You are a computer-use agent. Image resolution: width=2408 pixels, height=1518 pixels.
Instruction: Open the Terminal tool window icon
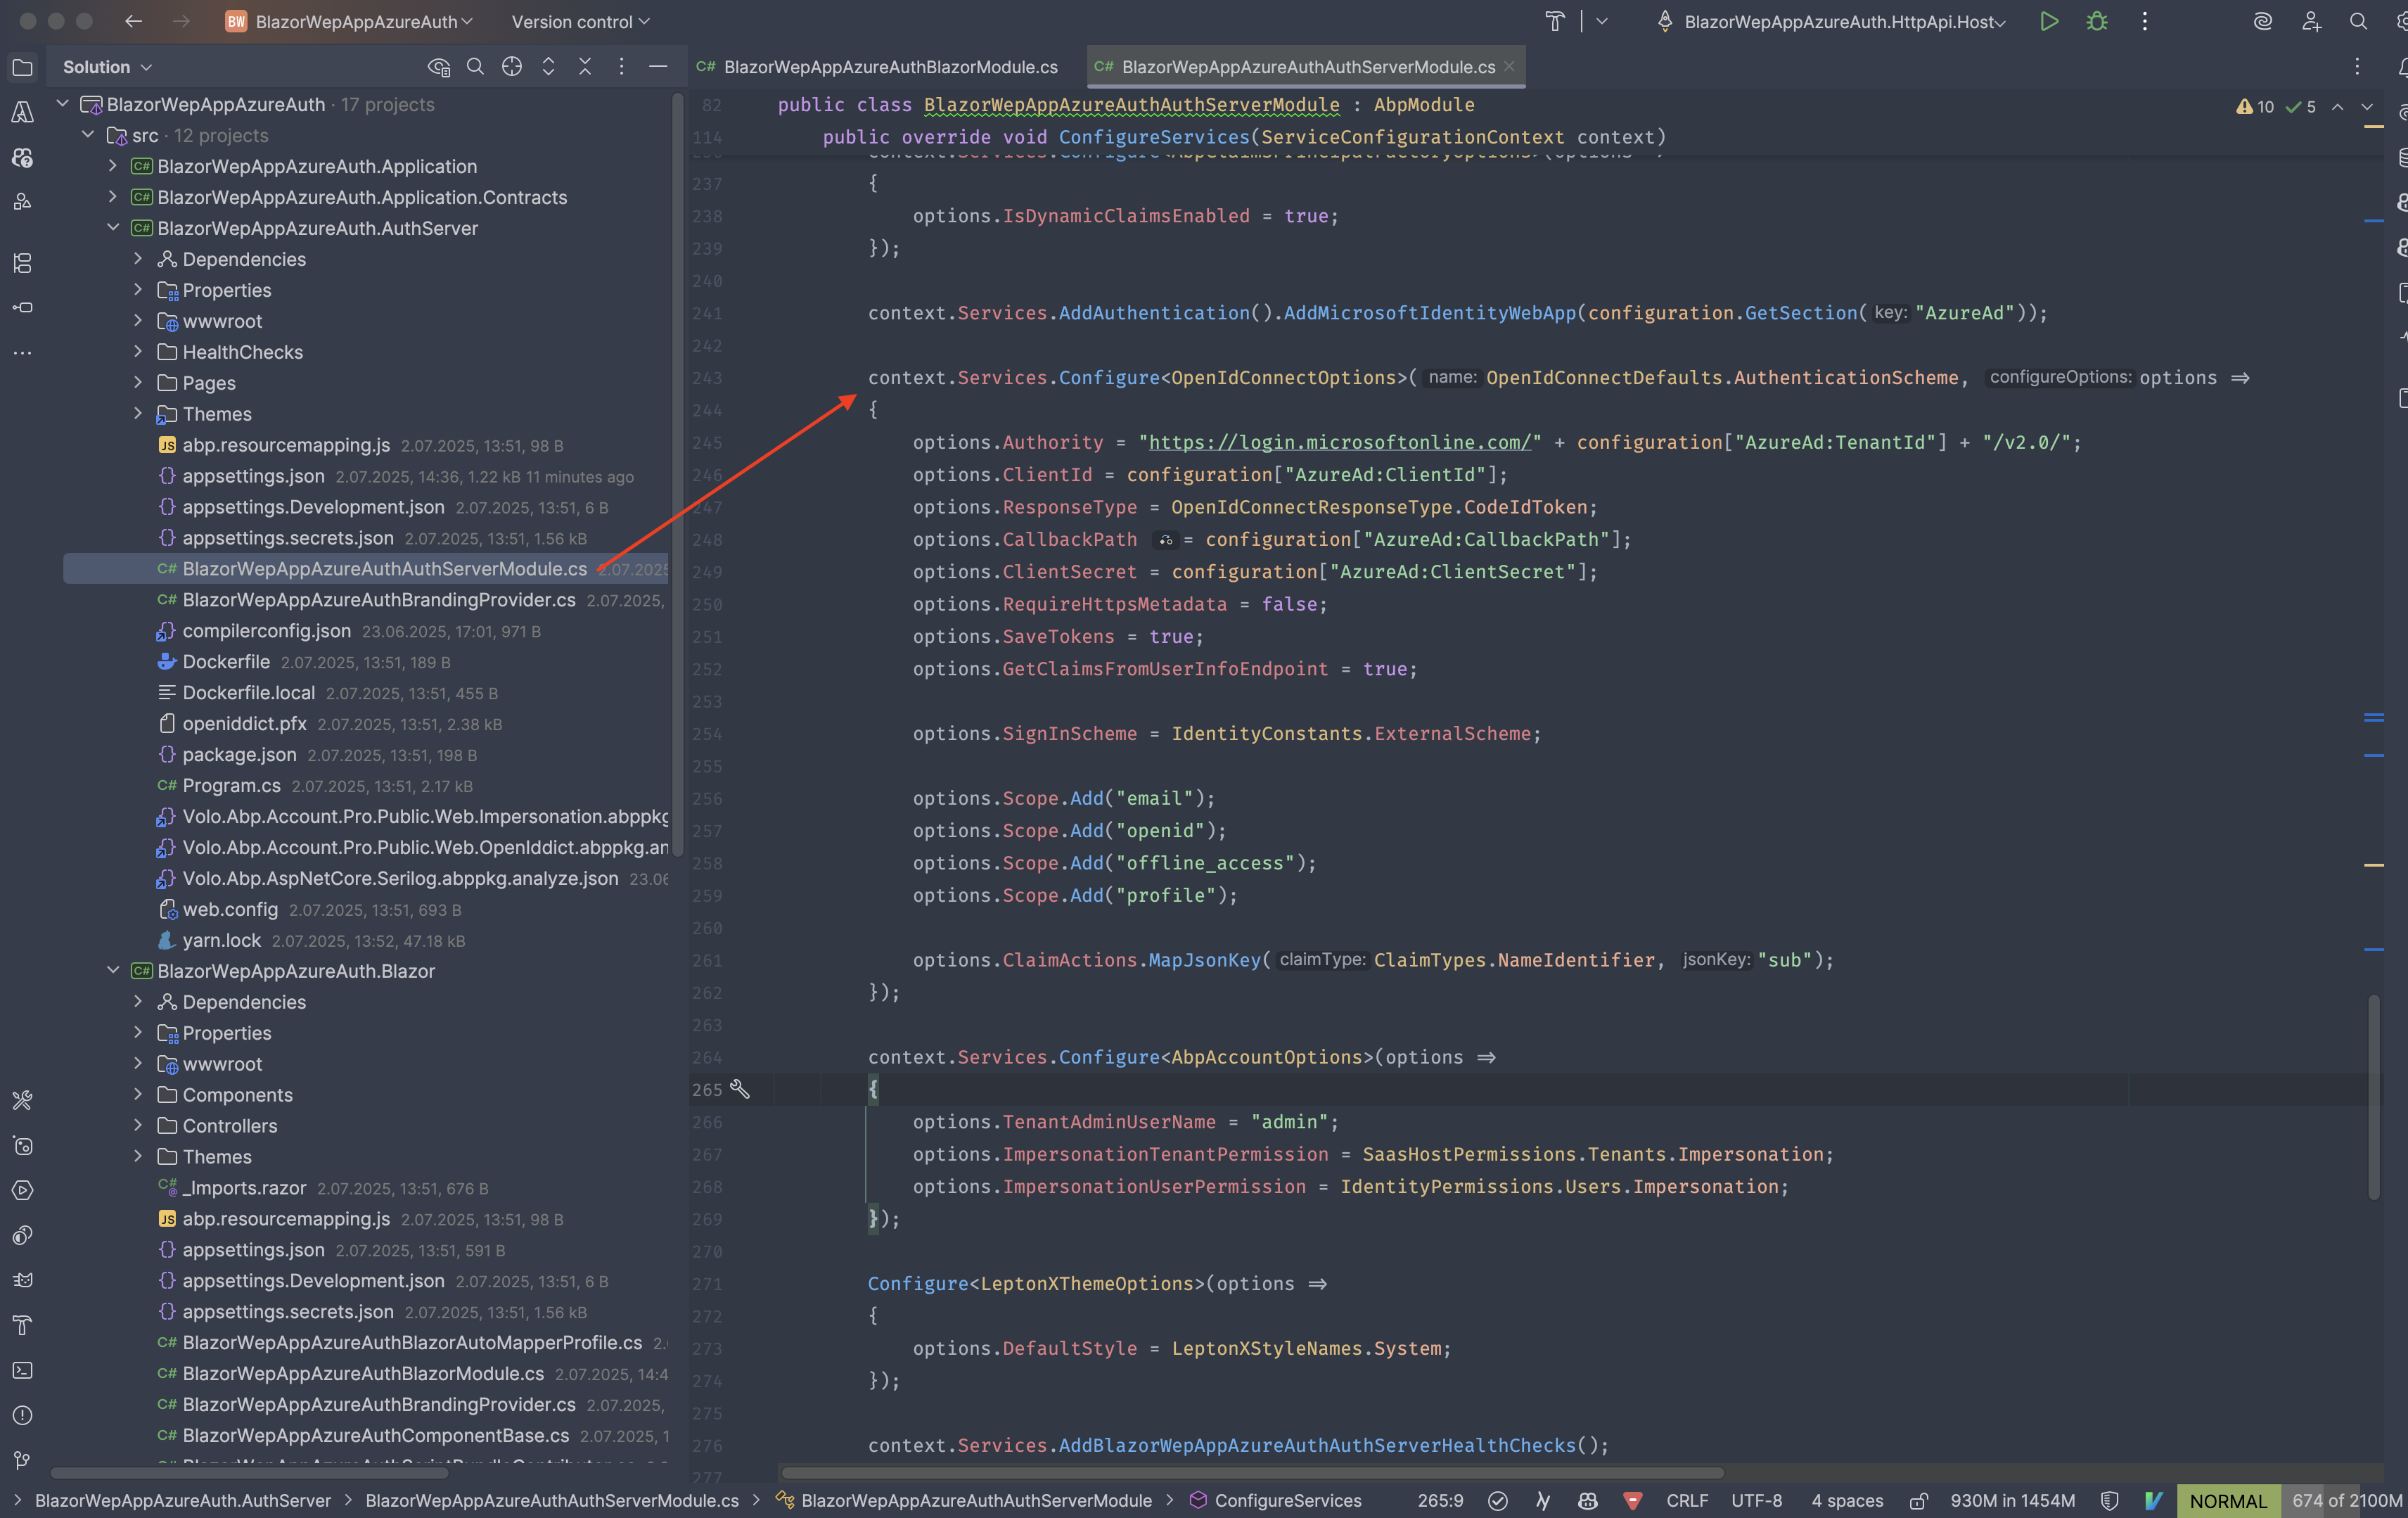pos(22,1370)
